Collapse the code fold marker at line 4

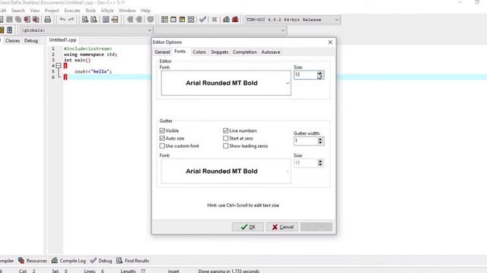coord(59,66)
